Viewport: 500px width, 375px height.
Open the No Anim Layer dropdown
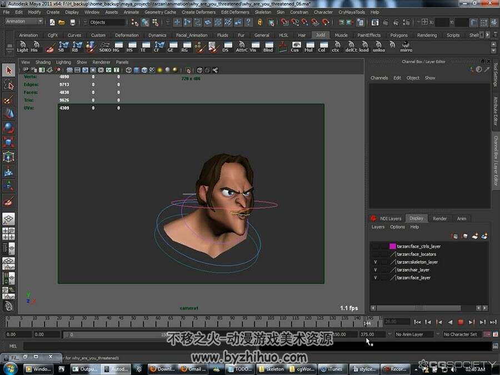413,334
